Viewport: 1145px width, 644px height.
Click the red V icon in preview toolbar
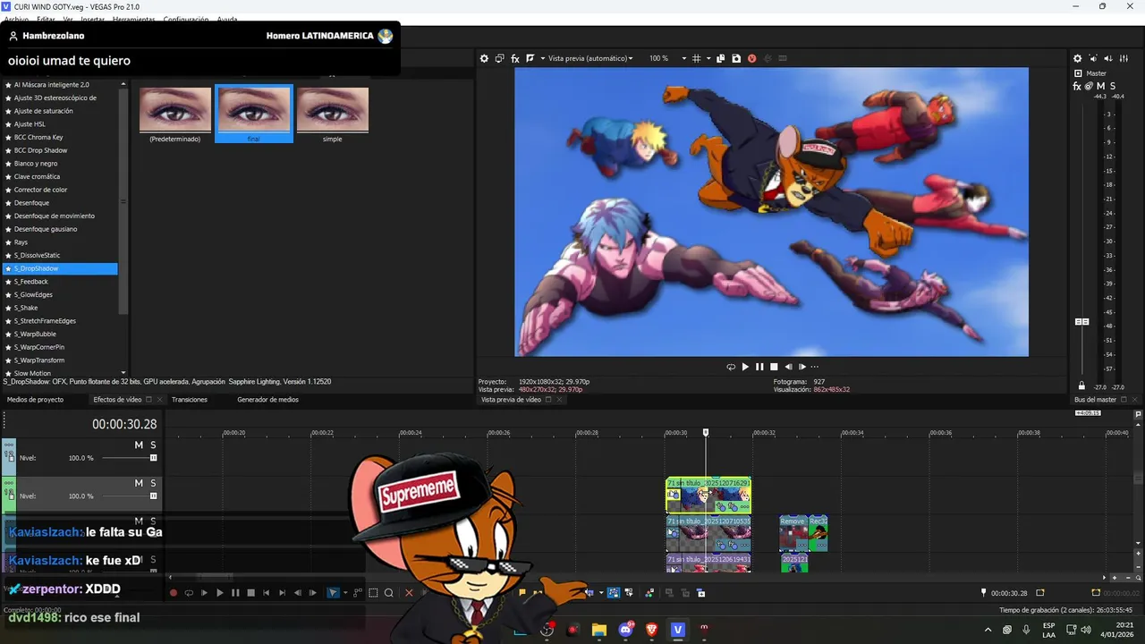coord(751,58)
